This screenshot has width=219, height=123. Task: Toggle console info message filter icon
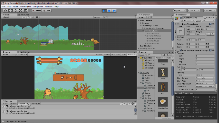123,104
